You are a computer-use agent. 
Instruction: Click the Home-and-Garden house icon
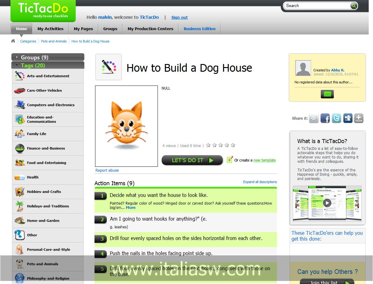click(x=20, y=220)
